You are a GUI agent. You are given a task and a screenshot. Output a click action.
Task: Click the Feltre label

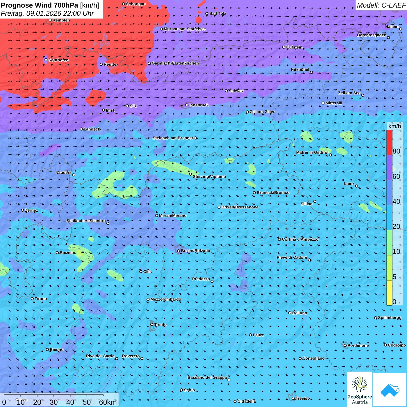point(258,335)
